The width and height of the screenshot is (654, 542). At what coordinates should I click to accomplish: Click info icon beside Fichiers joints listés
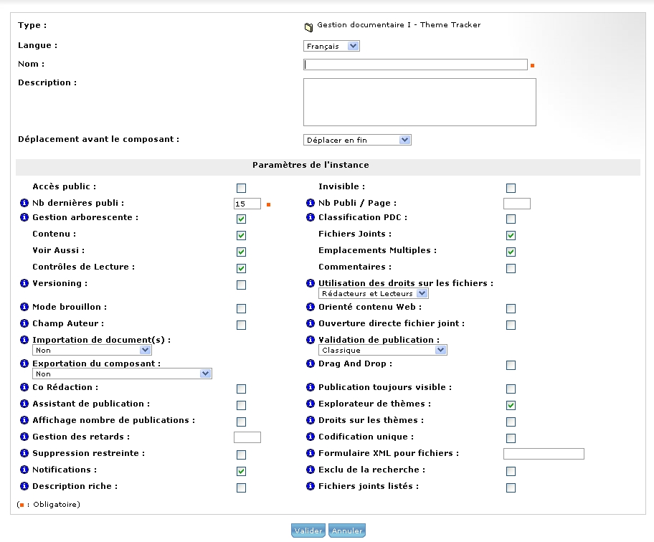click(311, 486)
